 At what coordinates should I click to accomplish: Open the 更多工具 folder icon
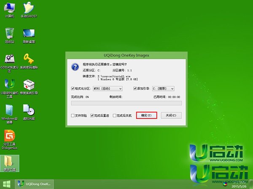point(10,163)
